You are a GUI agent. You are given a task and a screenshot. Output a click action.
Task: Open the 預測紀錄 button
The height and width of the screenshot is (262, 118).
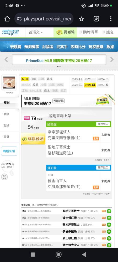click(x=58, y=101)
